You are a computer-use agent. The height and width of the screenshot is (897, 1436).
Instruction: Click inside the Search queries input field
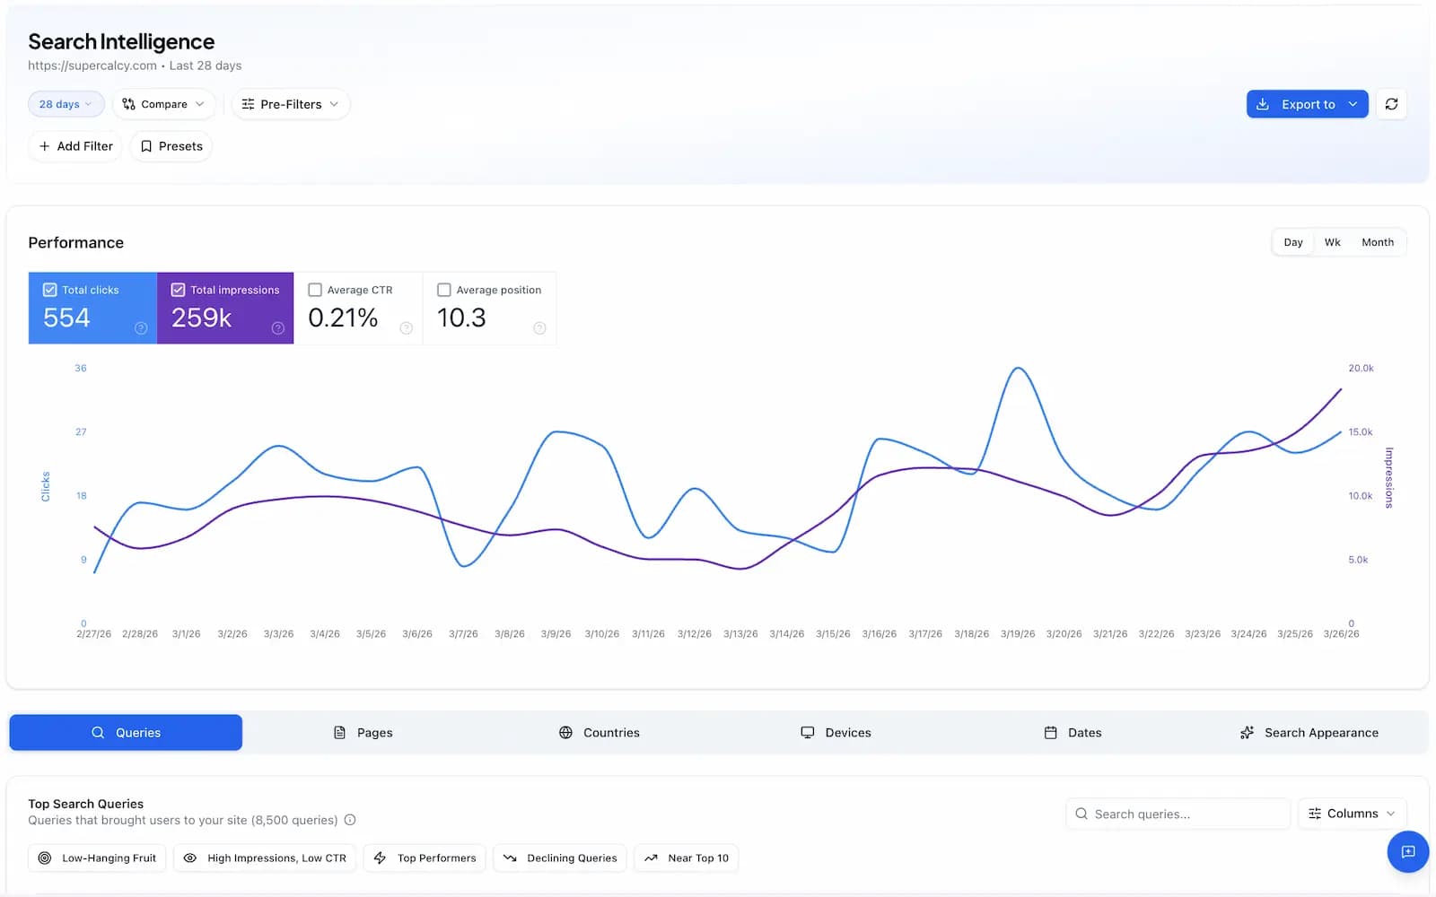coord(1178,814)
